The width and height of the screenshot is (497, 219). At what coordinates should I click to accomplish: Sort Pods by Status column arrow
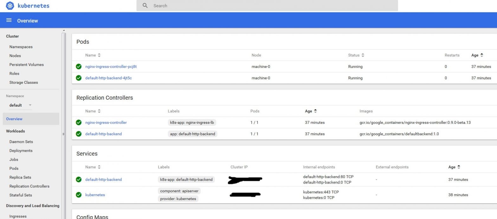363,55
